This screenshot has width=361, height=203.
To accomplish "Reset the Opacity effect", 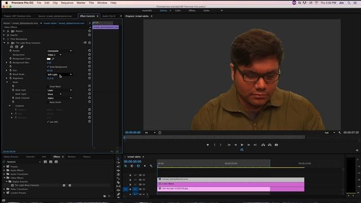I will tap(90, 35).
